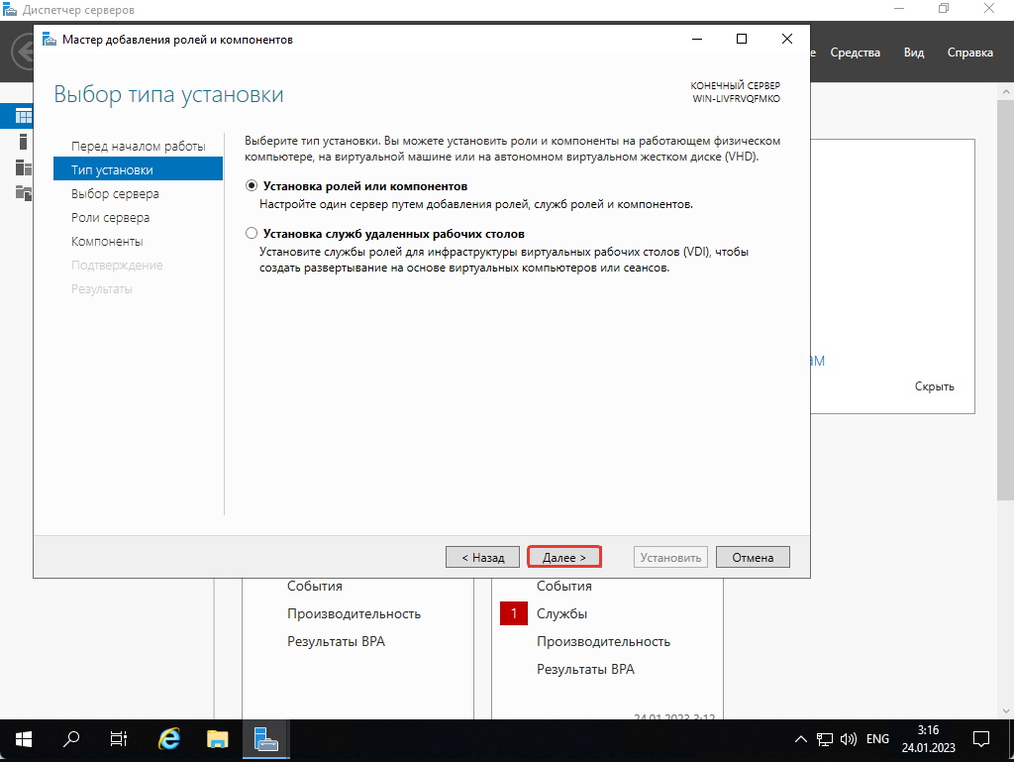Viewport: 1014px width, 762px height.
Task: Open the 'Средства' menu
Action: [855, 53]
